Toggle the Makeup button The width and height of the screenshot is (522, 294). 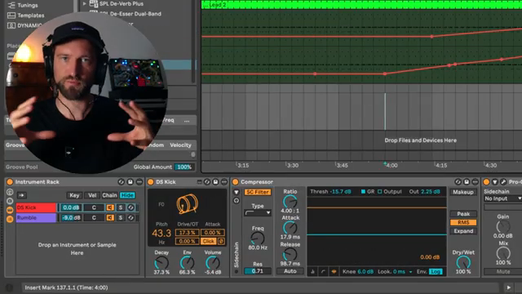(463, 192)
